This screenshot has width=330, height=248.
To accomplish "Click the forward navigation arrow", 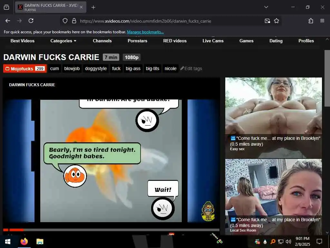I will (x=19, y=21).
